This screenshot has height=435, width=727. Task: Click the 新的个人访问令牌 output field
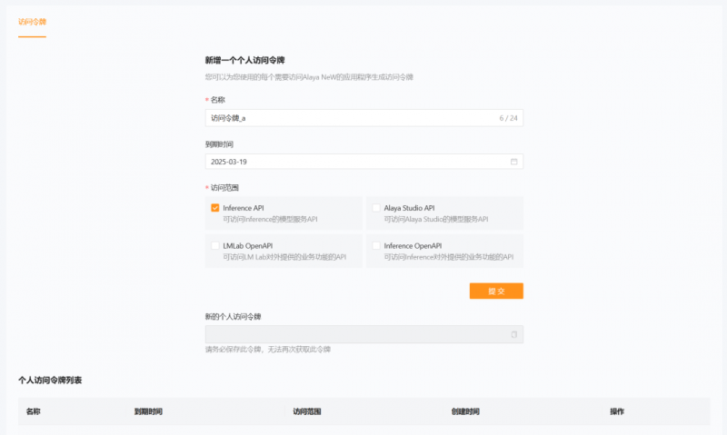click(364, 334)
